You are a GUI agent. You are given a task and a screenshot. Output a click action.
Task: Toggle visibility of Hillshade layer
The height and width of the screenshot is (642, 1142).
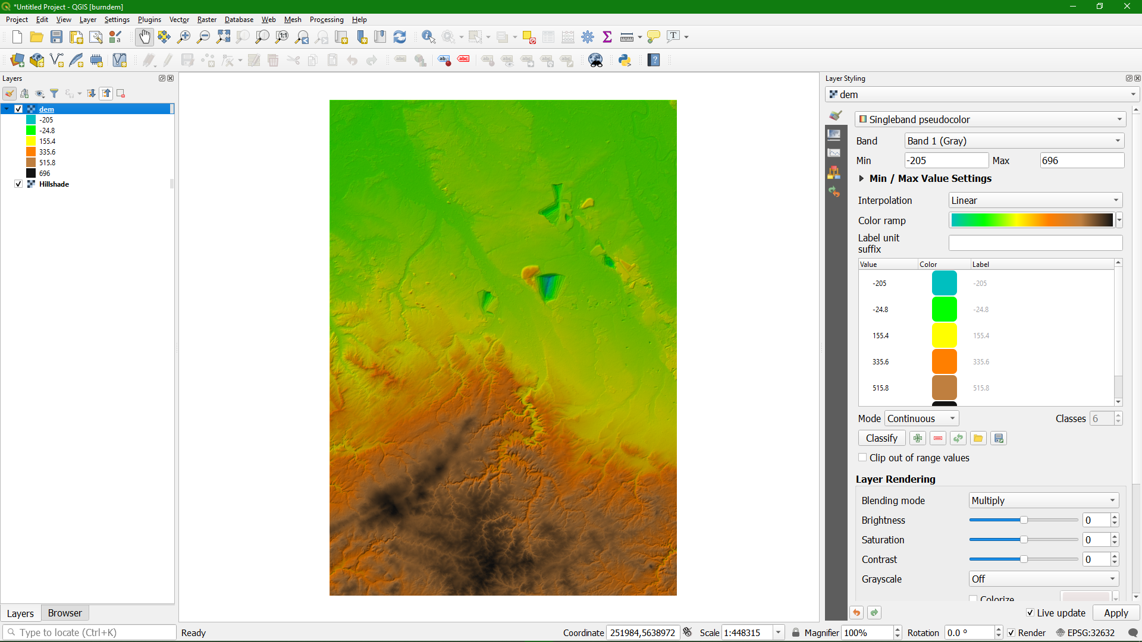pos(18,184)
